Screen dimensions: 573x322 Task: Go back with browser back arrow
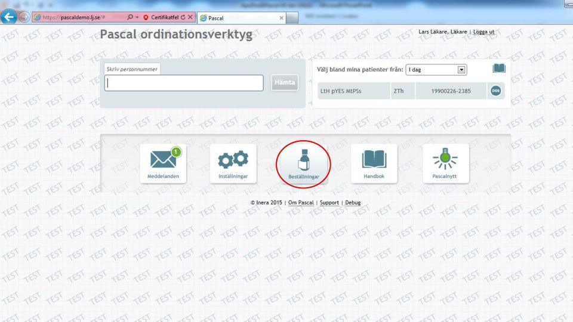9,17
